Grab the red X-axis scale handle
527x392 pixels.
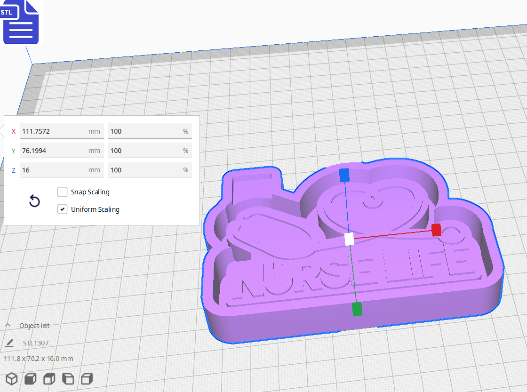click(436, 231)
